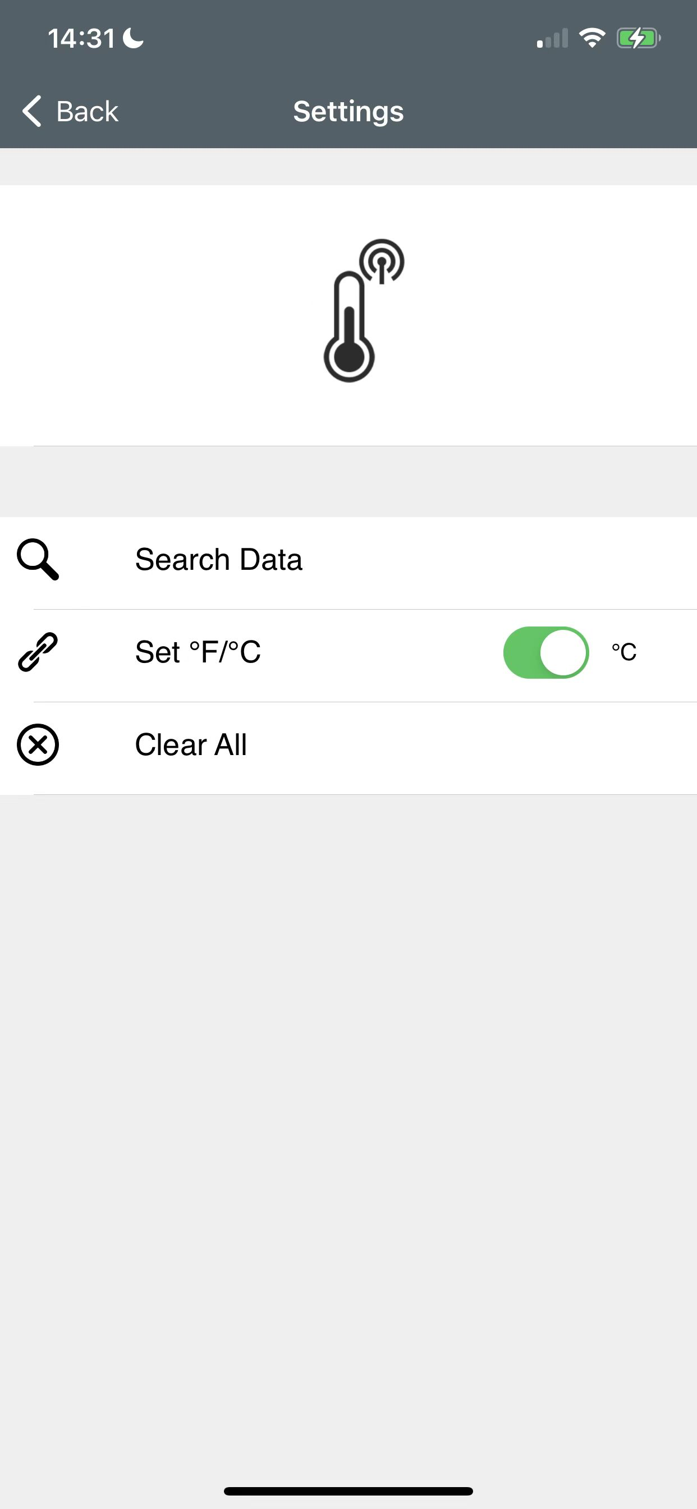
Task: Tap the Do Not Disturb moon icon
Action: point(134,39)
